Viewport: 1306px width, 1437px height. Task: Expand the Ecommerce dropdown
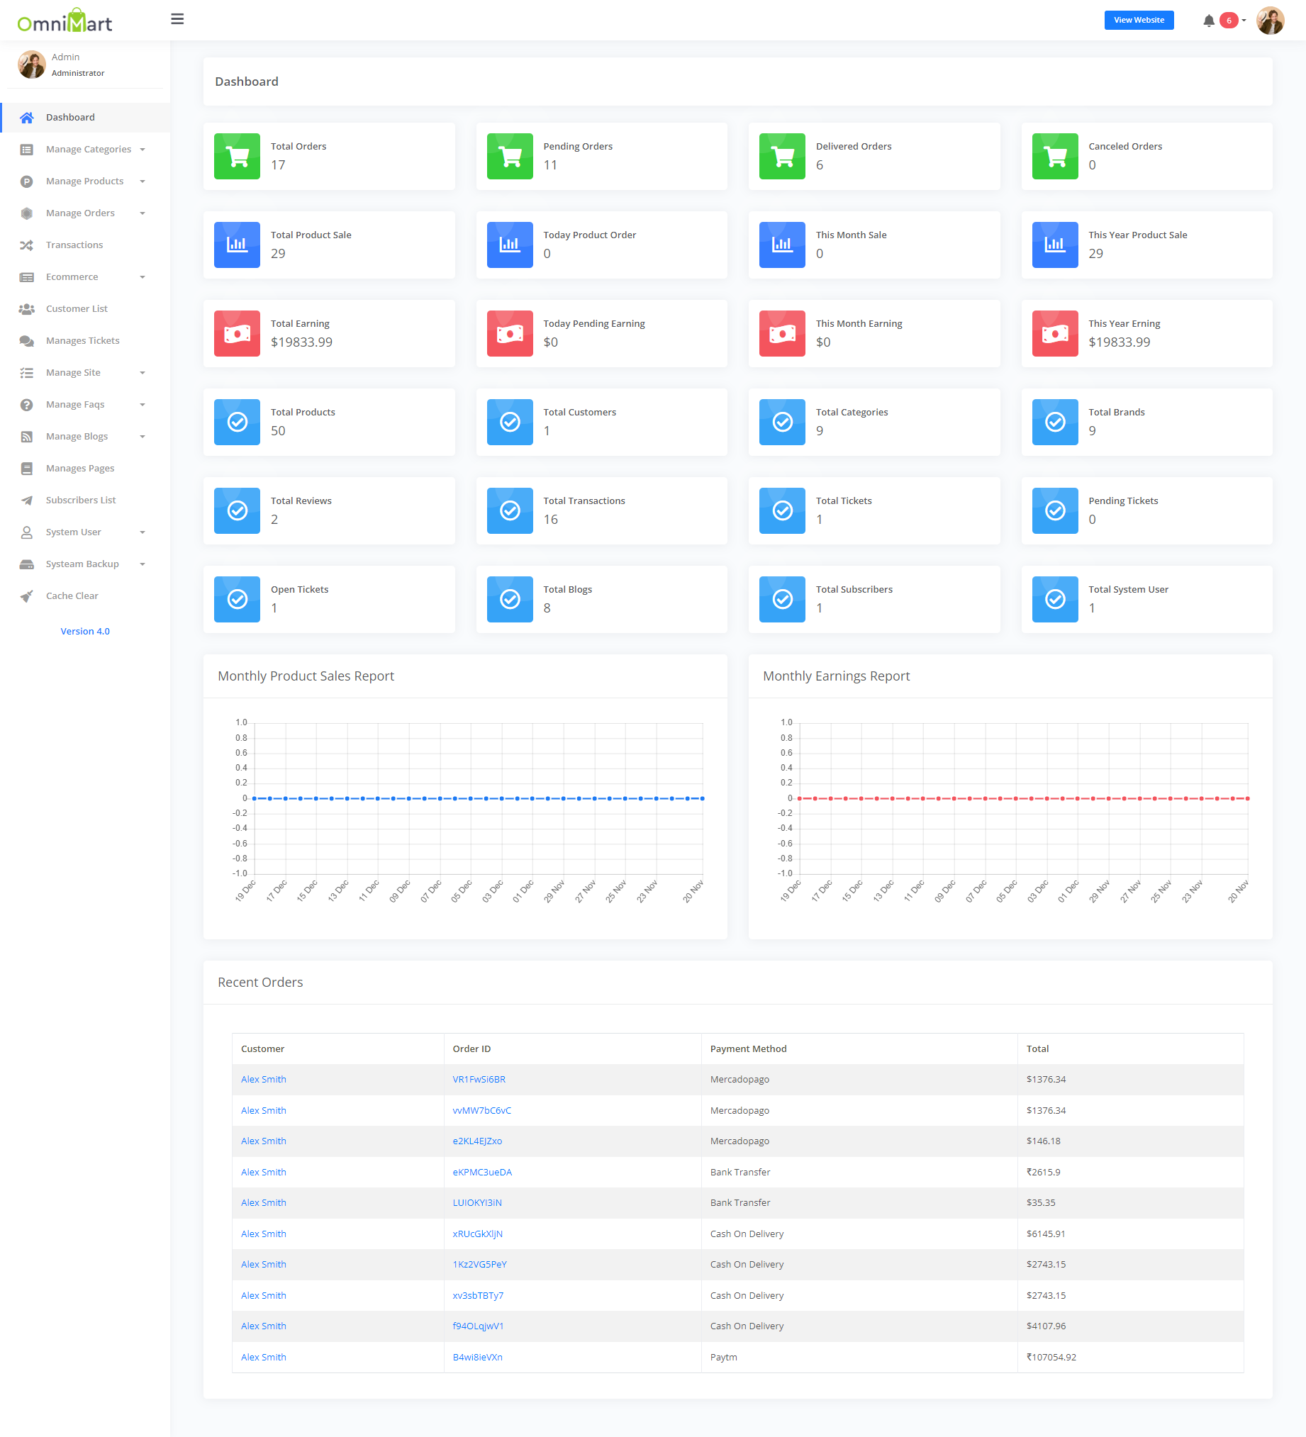click(x=72, y=276)
